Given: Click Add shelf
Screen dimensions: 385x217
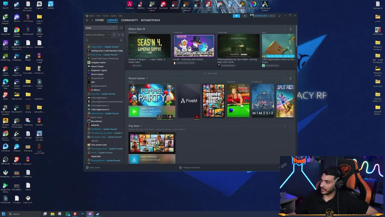Looking at the screenshot, I should [210, 73].
